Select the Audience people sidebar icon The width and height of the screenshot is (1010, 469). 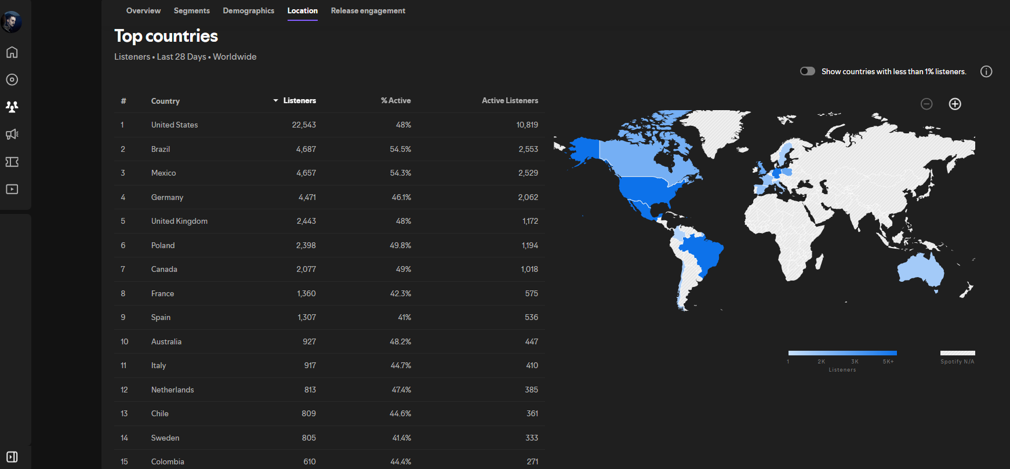click(x=12, y=107)
